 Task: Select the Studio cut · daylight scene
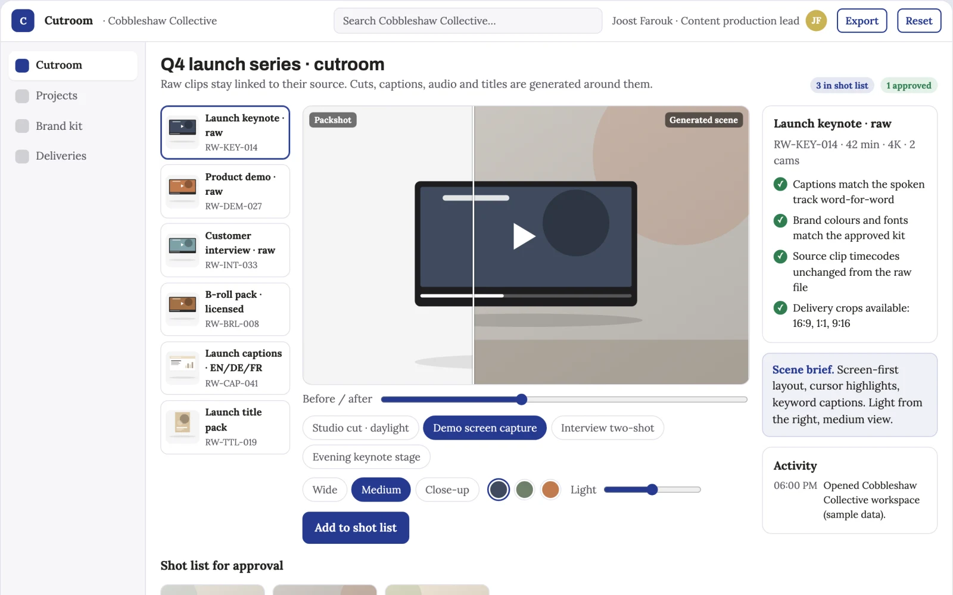click(360, 428)
